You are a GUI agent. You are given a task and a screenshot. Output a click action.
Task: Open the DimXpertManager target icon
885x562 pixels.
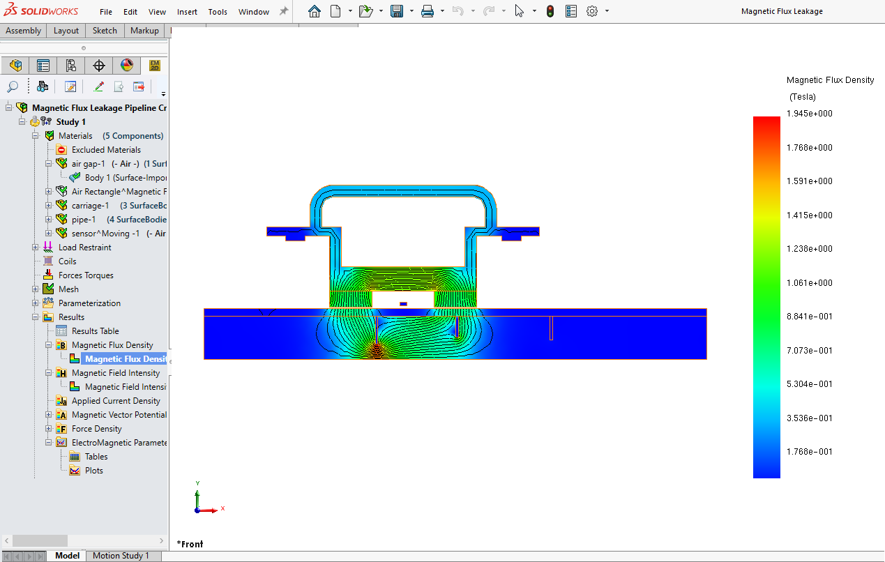(x=98, y=65)
